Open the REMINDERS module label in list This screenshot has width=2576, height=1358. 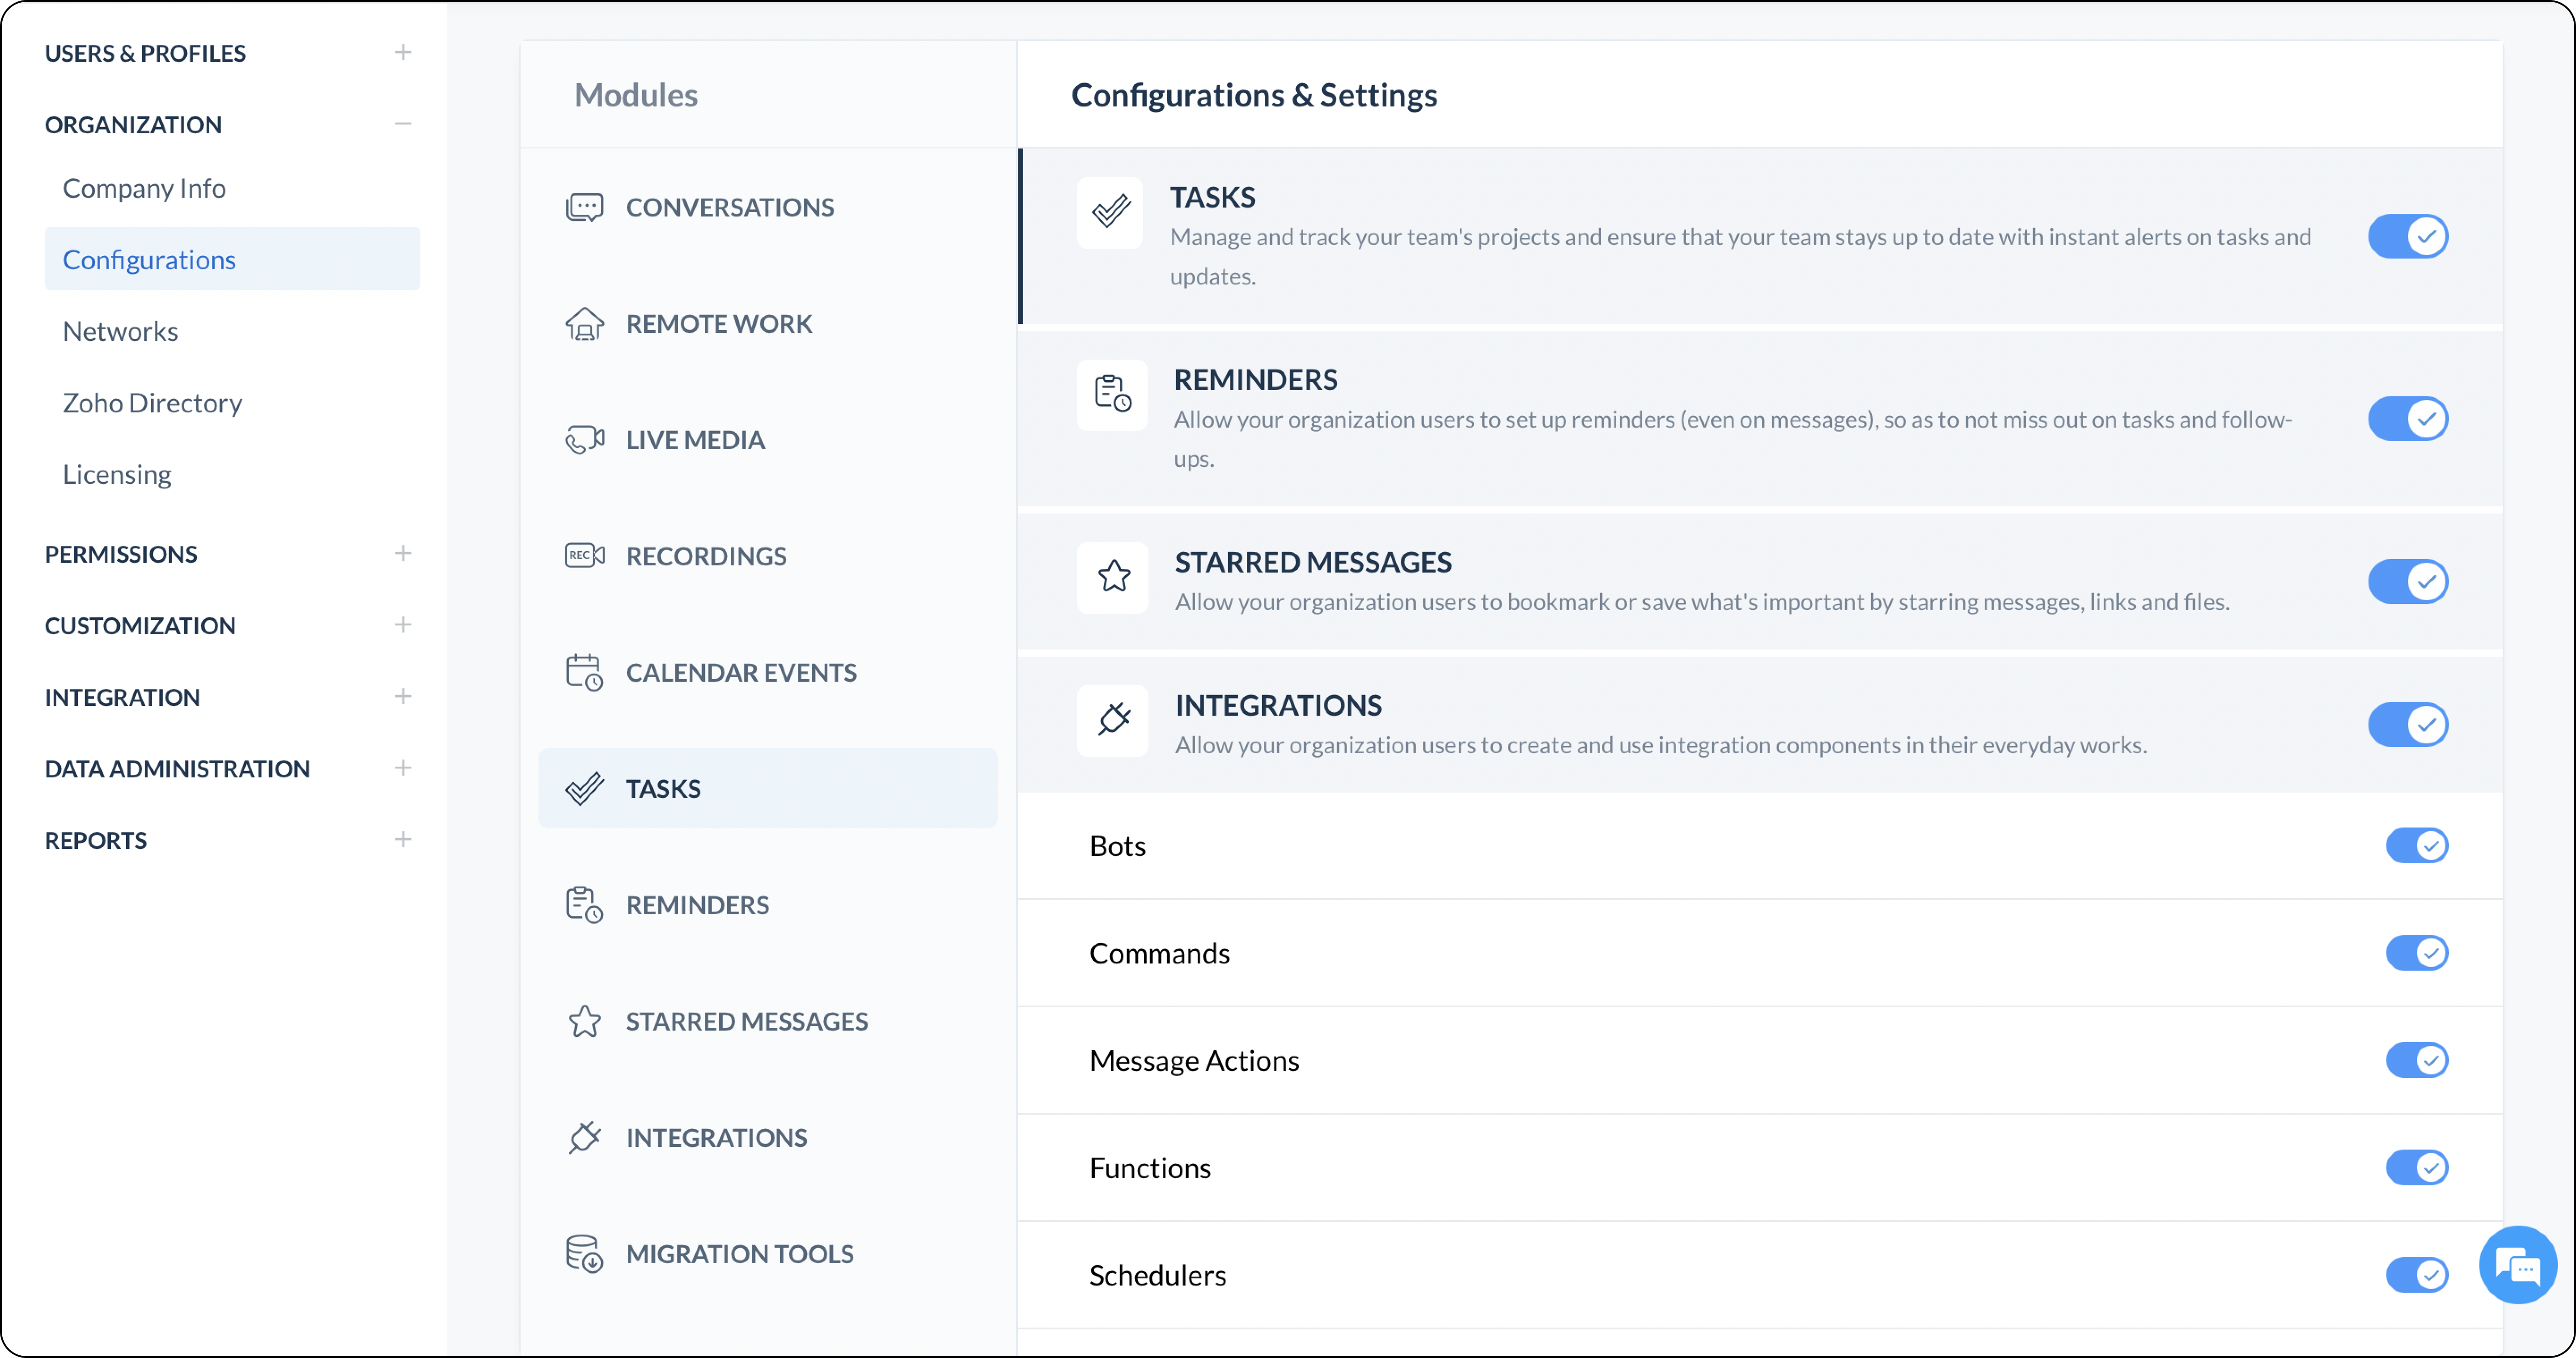click(697, 905)
